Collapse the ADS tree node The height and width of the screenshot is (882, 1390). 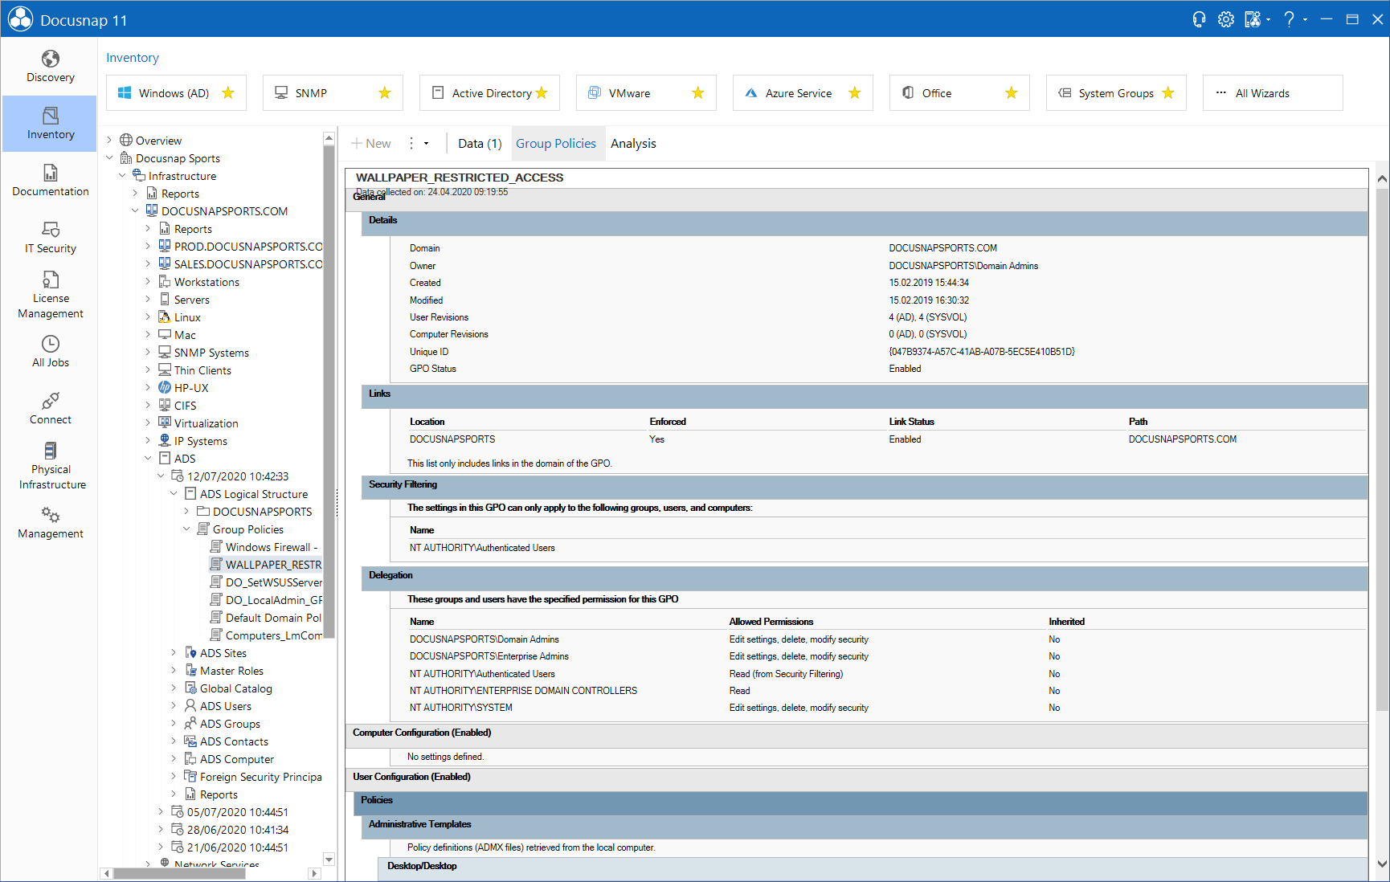pyautogui.click(x=149, y=459)
